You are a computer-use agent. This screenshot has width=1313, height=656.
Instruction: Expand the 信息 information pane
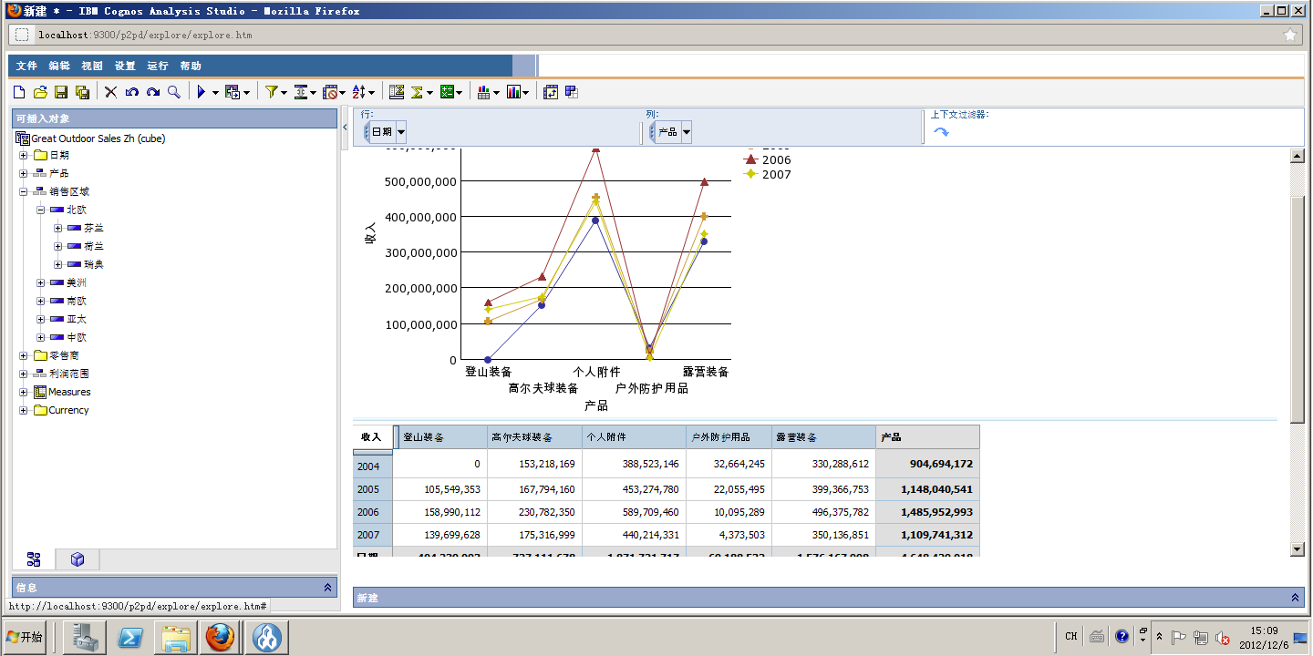pos(327,588)
